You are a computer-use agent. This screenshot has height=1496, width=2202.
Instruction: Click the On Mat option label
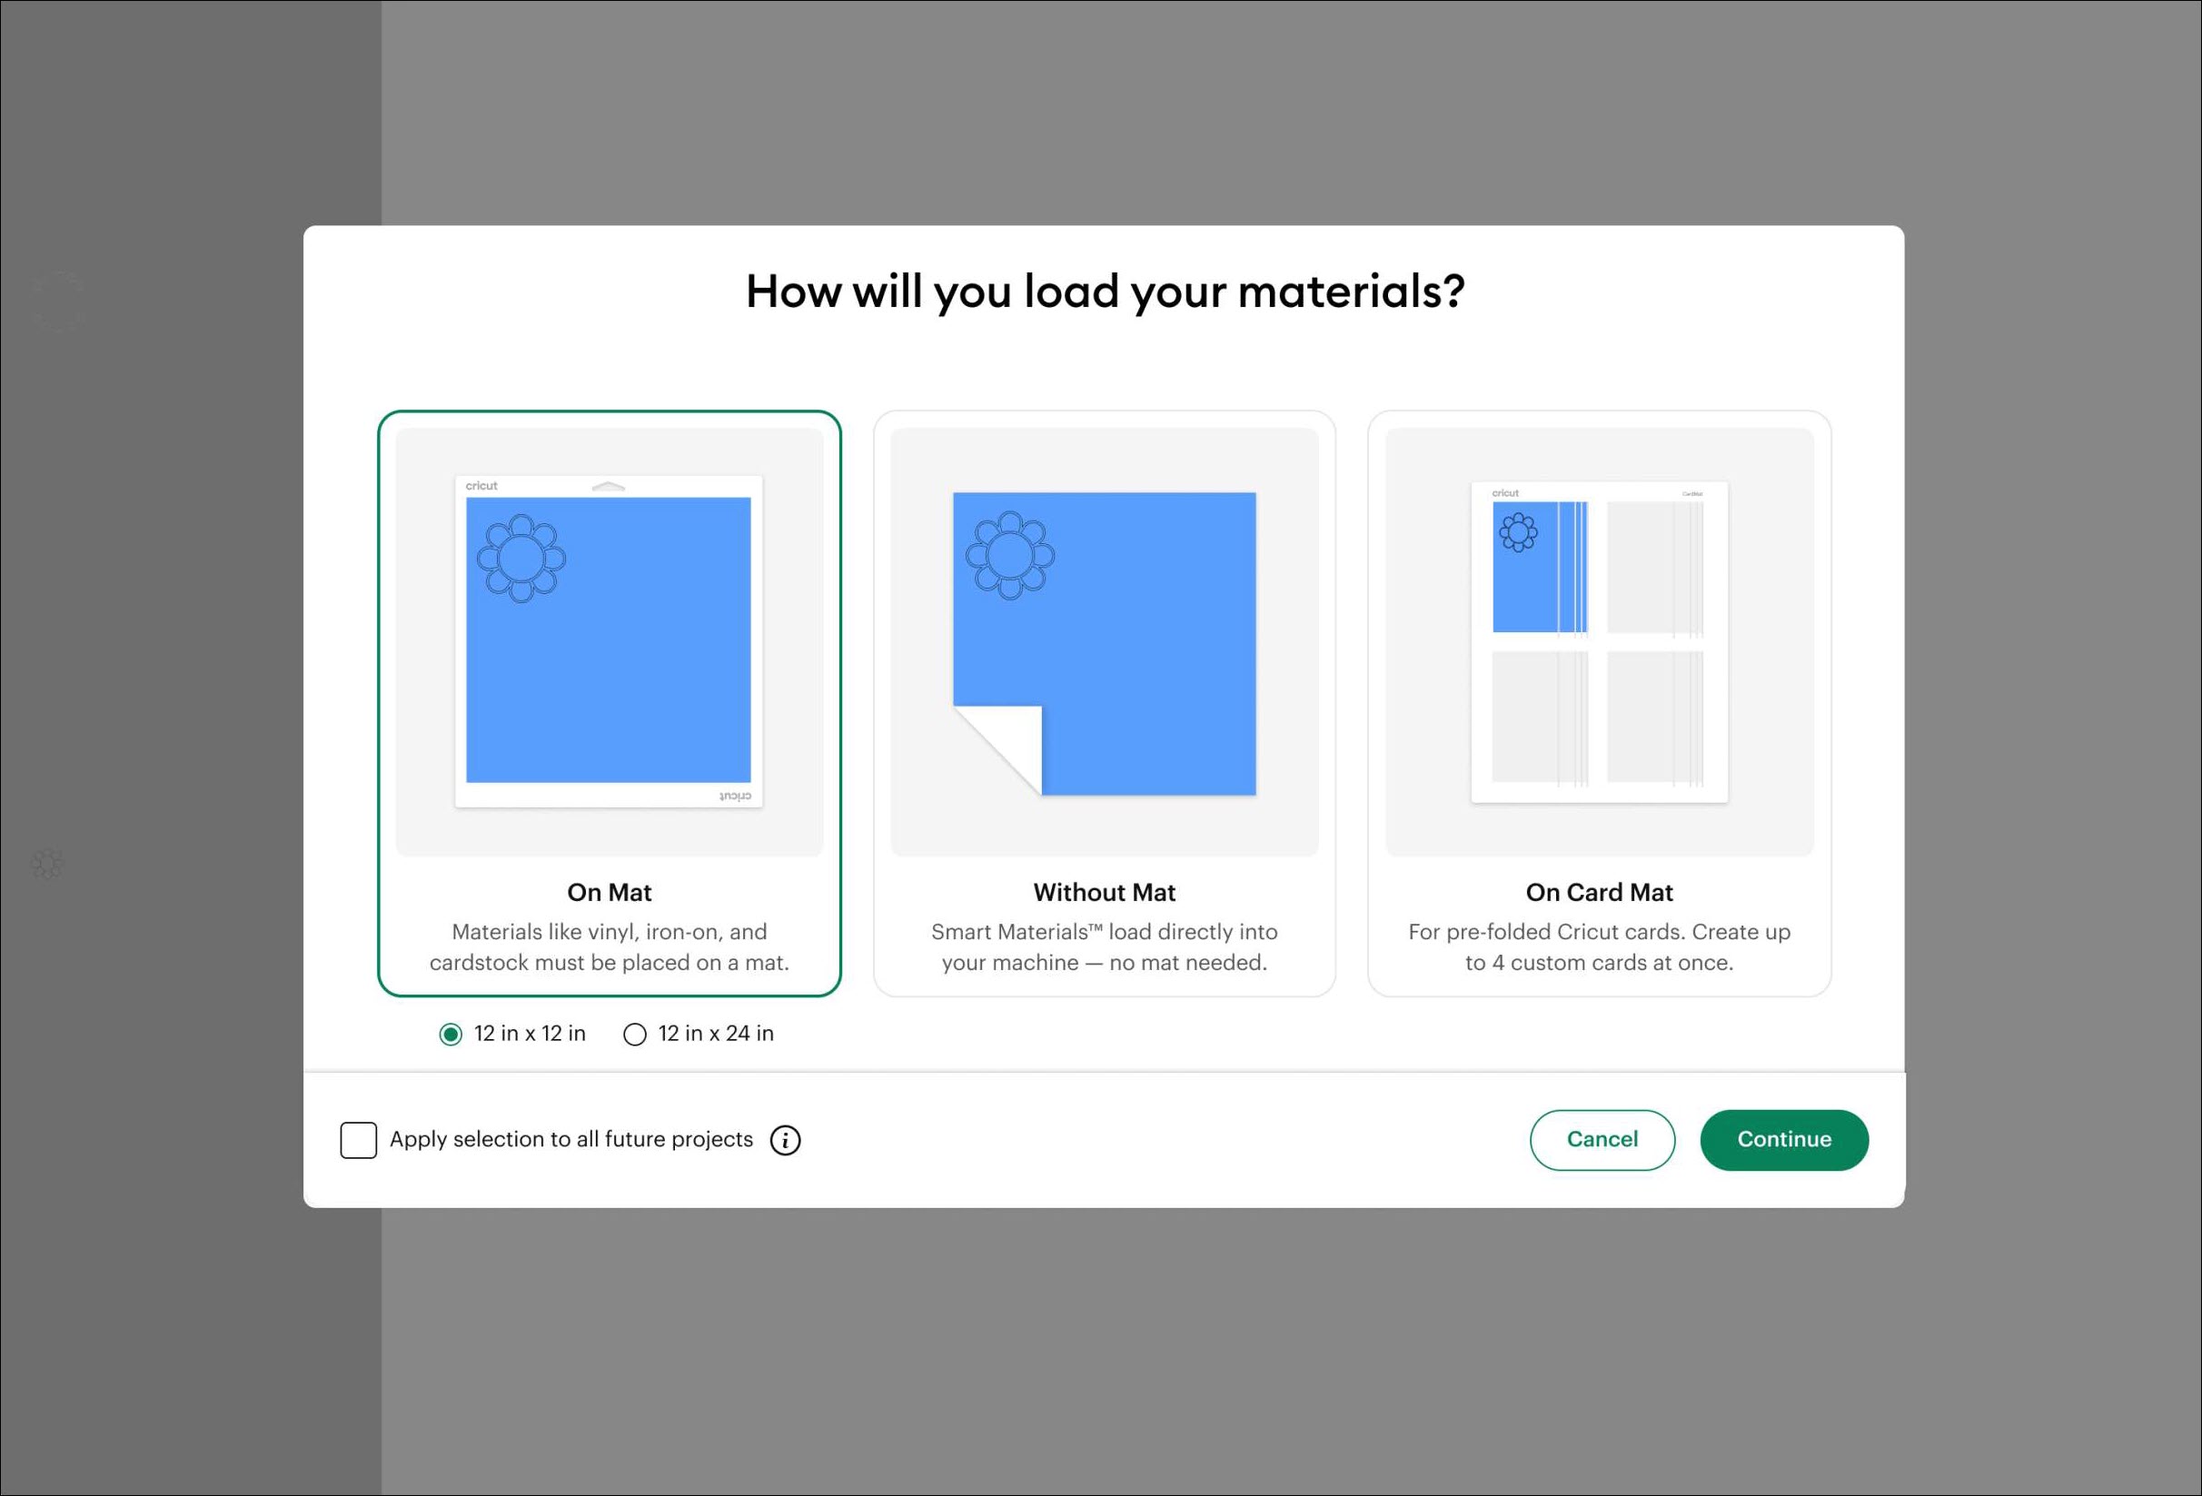point(609,892)
